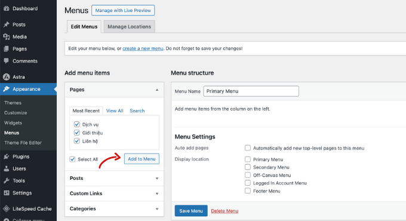Screen dimensions: 406x221
Task: Click the LiteSpeed Cache diamond icon
Action: tap(7, 209)
